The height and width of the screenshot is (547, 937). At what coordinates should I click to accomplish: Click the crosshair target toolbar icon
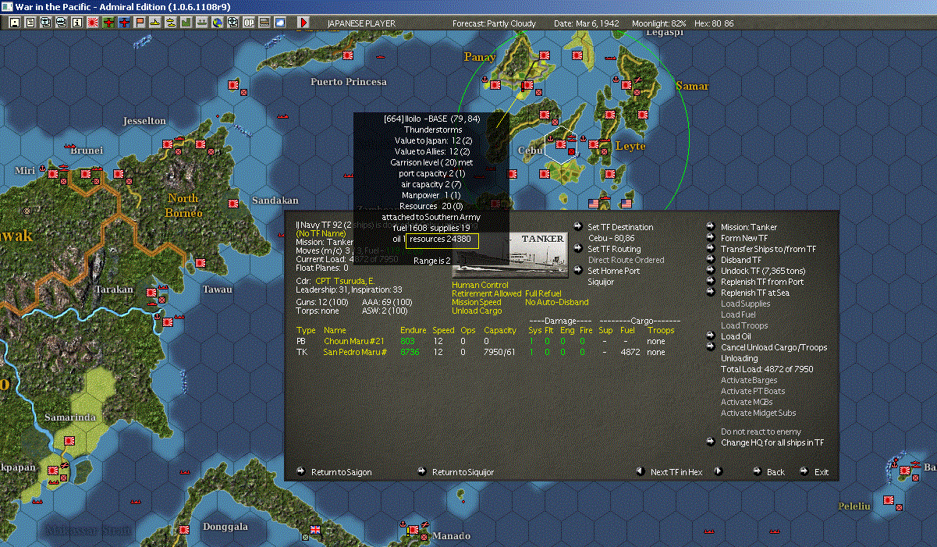232,23
